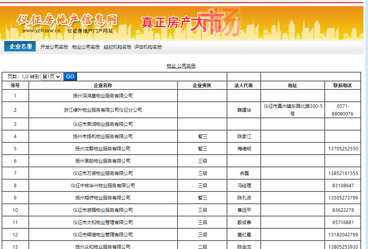
Task: Click the 法人代表 column header
Action: click(x=244, y=86)
